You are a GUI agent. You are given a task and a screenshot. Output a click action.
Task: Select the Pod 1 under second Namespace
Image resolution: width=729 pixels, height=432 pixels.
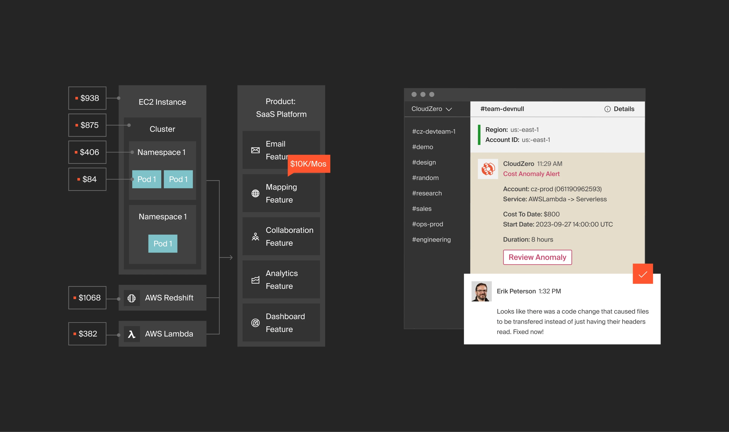click(163, 244)
